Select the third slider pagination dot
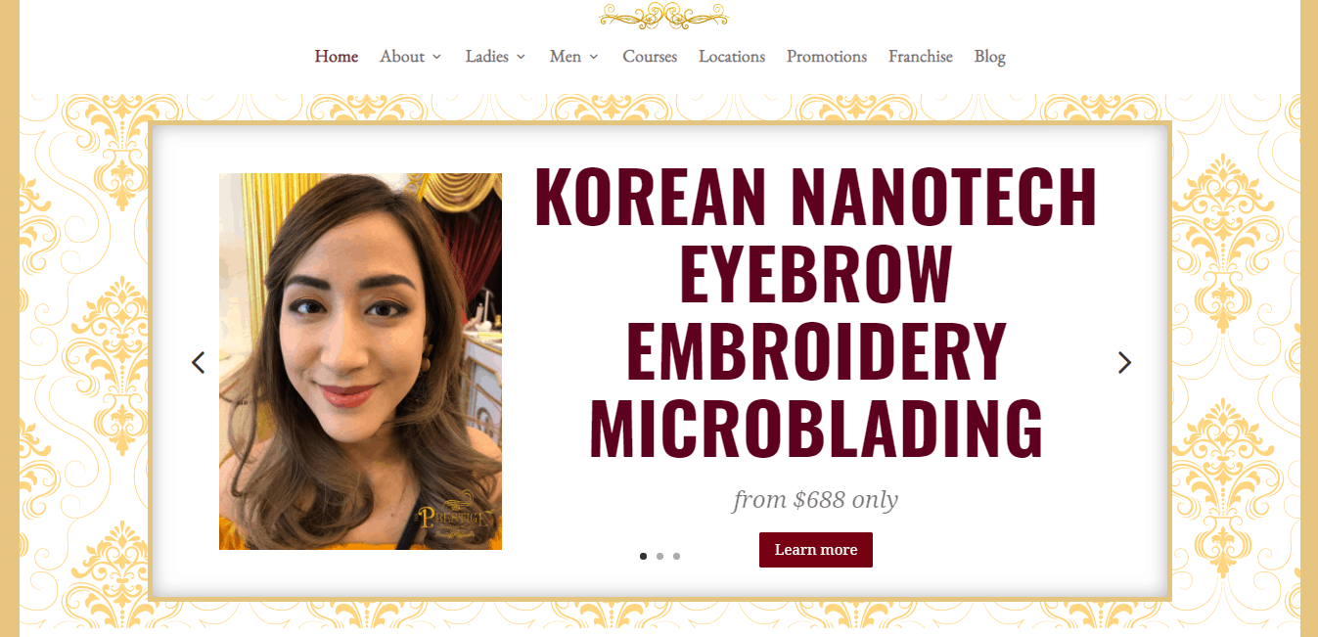This screenshot has width=1318, height=637. tap(676, 556)
